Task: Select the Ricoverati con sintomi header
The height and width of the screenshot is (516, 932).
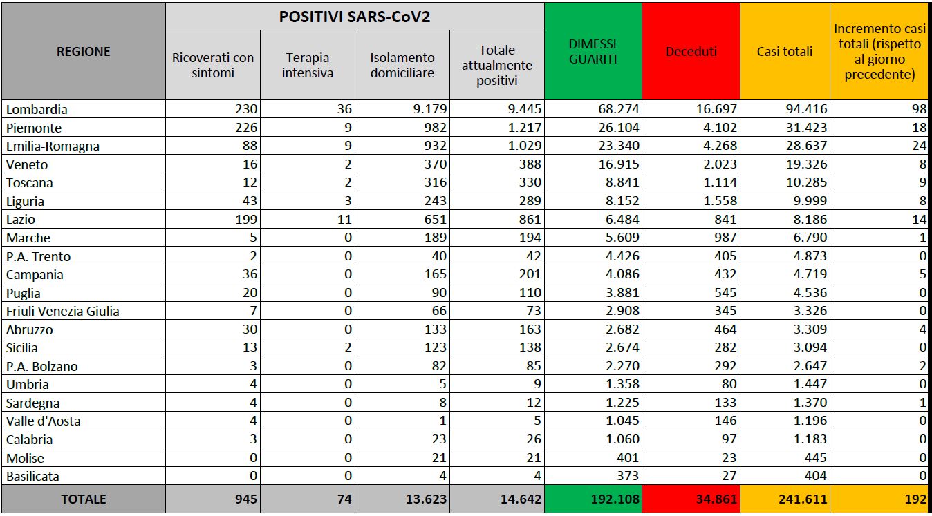Action: click(213, 65)
